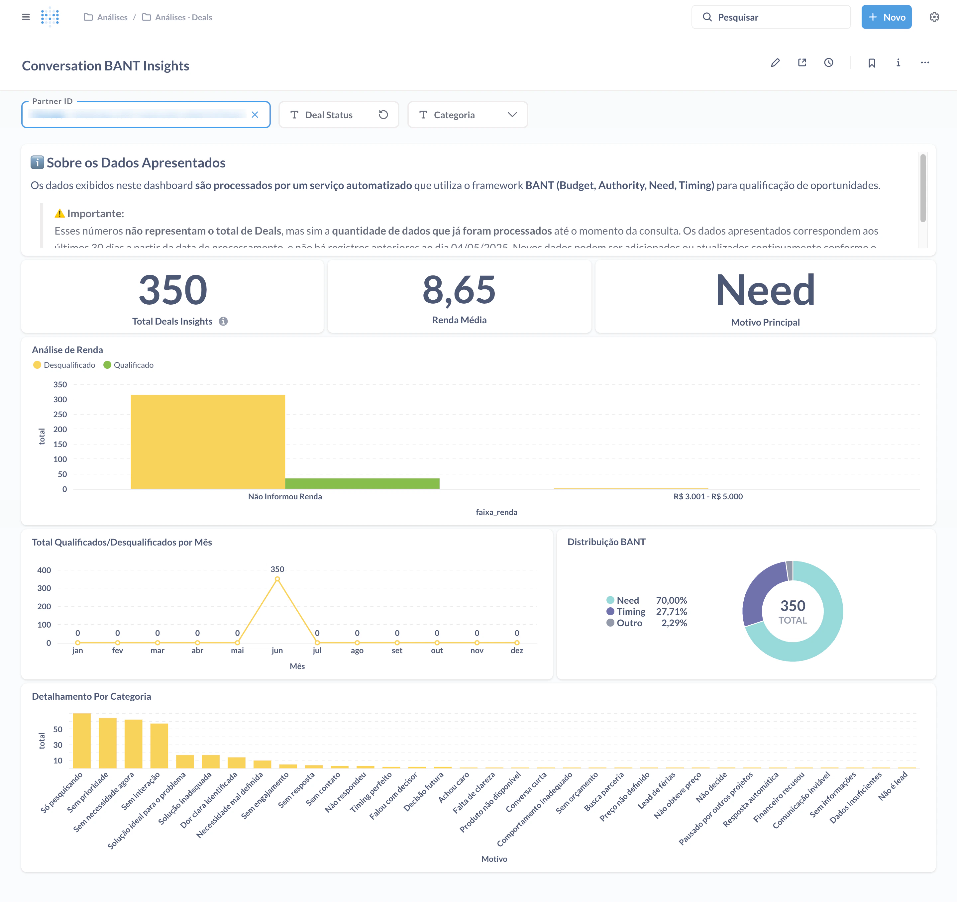
Task: Open the hamburger navigation menu
Action: [26, 17]
